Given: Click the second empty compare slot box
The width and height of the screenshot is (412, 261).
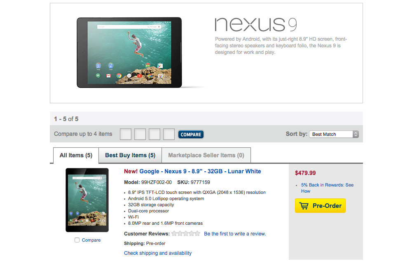Looking at the screenshot, I should pyautogui.click(x=140, y=134).
